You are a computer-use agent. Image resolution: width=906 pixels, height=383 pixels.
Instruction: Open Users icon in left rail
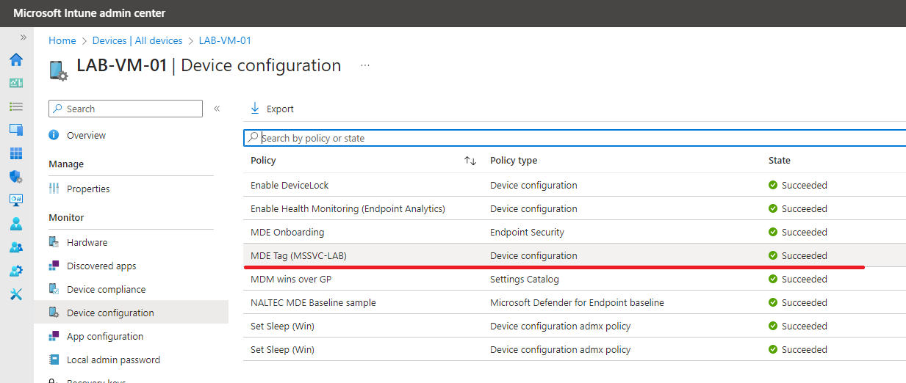pyautogui.click(x=15, y=224)
